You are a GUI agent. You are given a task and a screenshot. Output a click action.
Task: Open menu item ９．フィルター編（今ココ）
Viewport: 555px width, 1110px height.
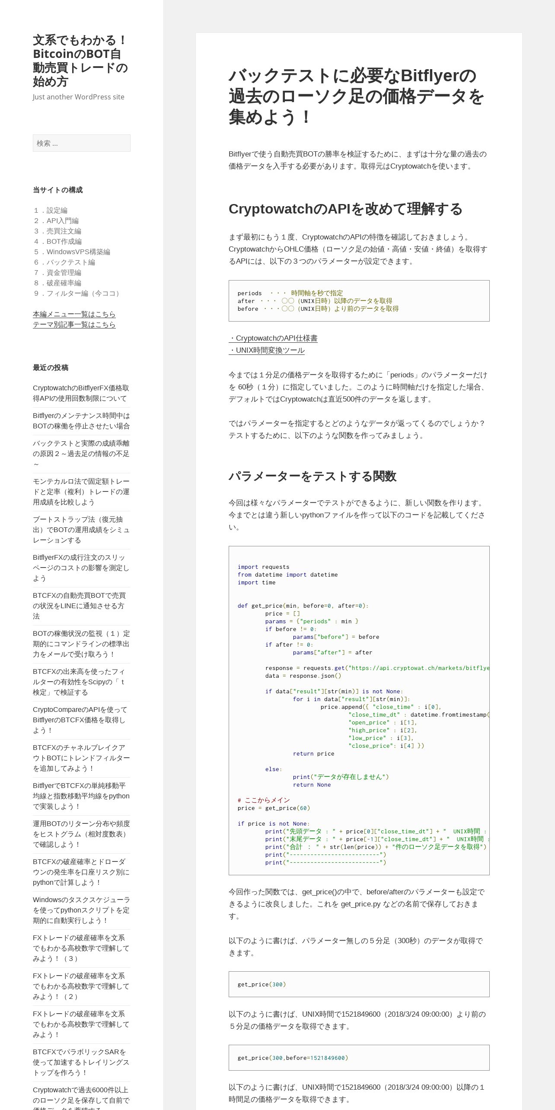[x=78, y=293]
